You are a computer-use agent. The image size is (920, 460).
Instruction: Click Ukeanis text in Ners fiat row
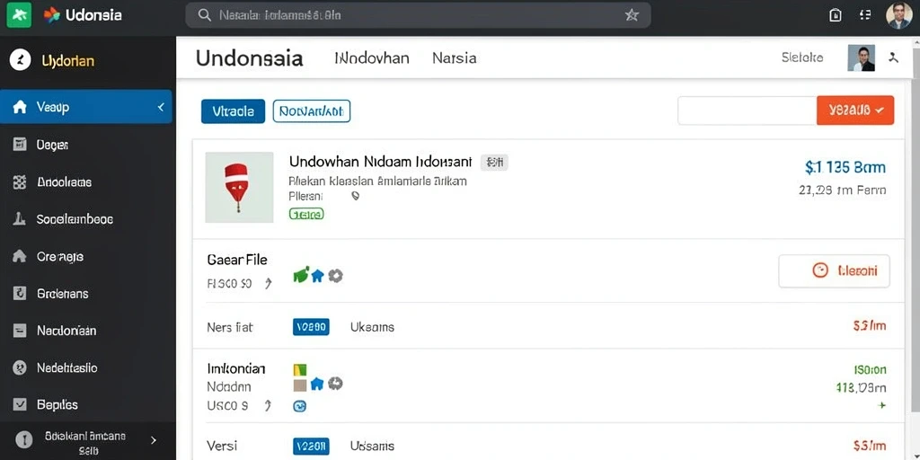tap(372, 327)
